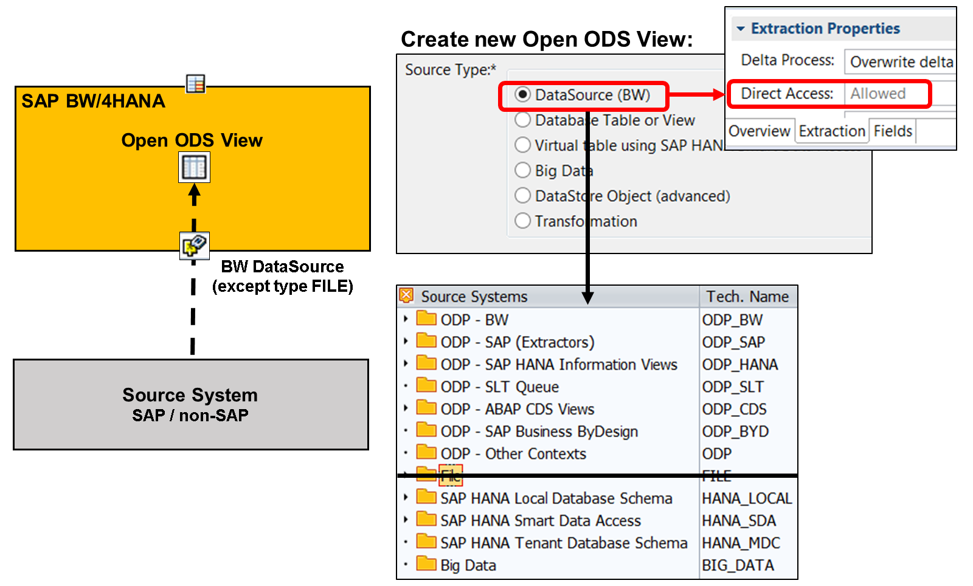Viewport: 973px width, 586px height.
Task: Select the Big Data source type
Action: pos(522,170)
